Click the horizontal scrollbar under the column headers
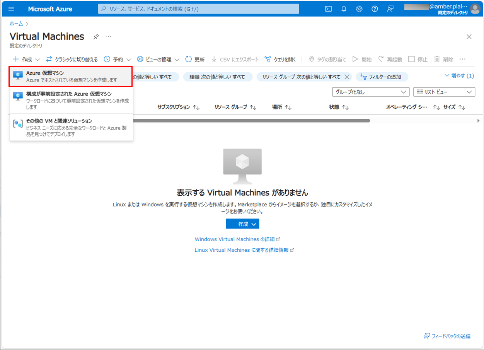 (251, 121)
